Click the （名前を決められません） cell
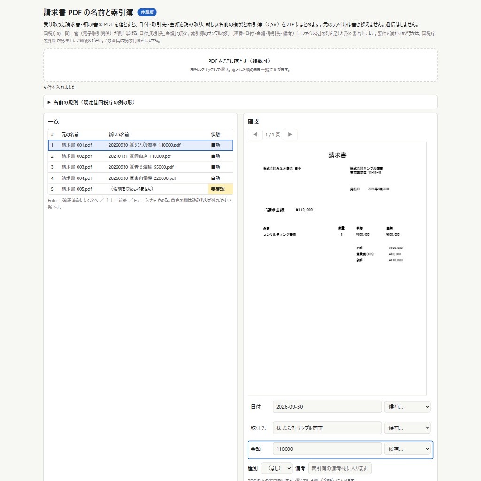Image resolution: width=481 pixels, height=481 pixels. 132,189
